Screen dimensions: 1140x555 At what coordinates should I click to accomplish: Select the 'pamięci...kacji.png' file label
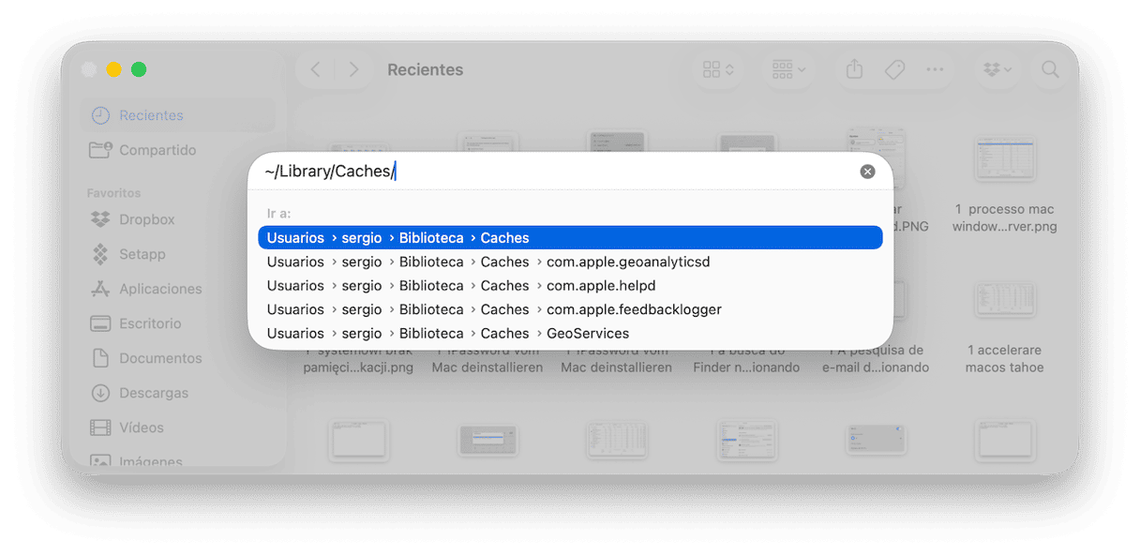point(358,367)
